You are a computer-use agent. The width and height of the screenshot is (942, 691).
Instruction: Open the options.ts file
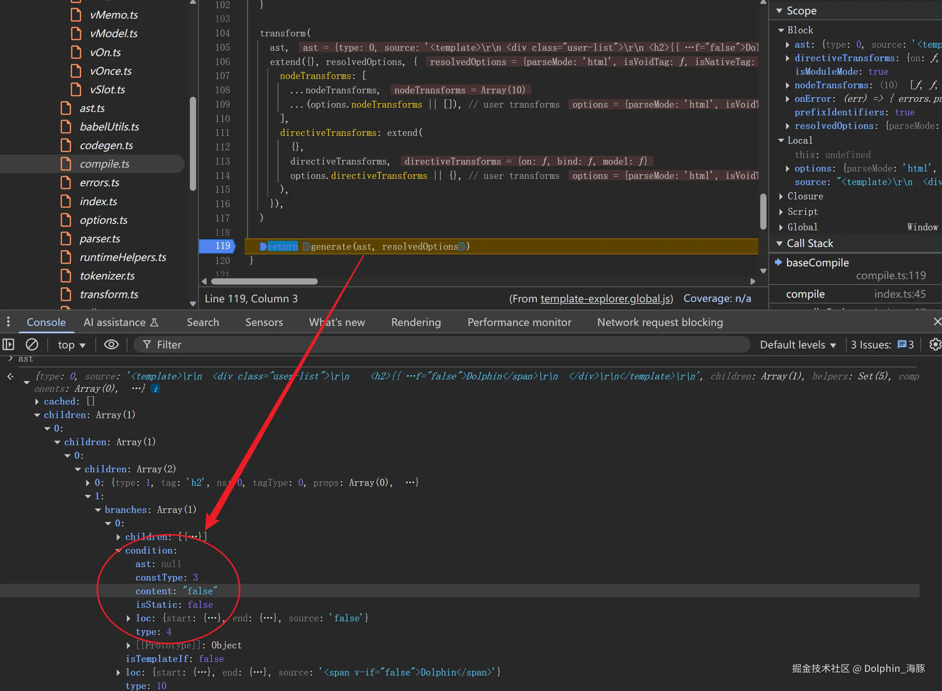coord(103,220)
